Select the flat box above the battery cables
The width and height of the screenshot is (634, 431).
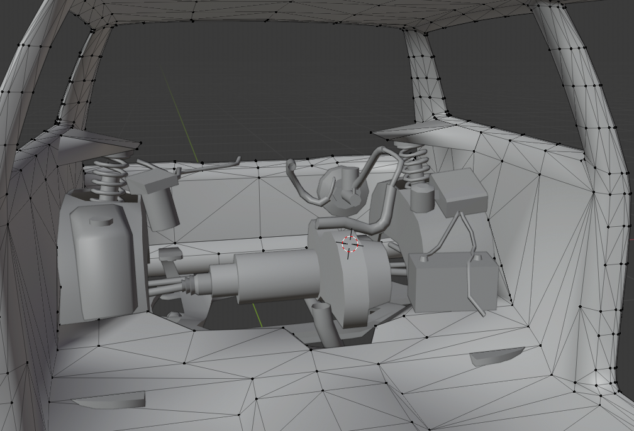pos(459,193)
